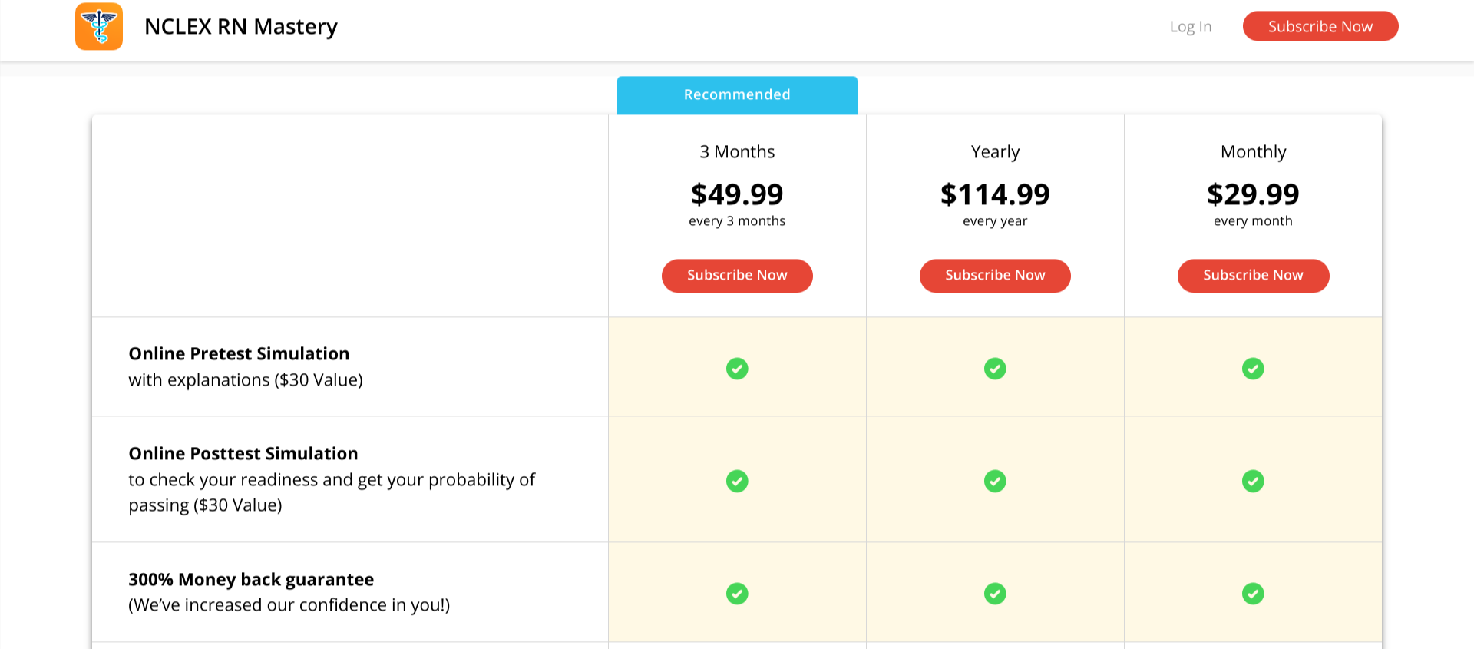Click Posttest Simulation checkmark under 3 Months
1474x649 pixels.
pos(737,482)
